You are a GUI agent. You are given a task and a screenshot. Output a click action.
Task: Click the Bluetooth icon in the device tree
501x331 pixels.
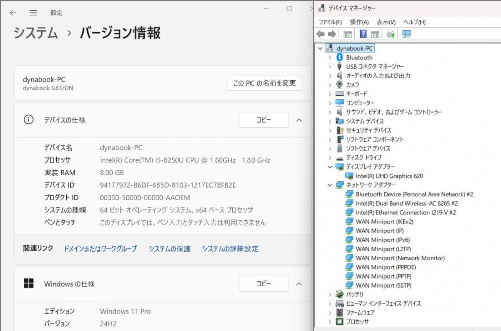tap(339, 57)
